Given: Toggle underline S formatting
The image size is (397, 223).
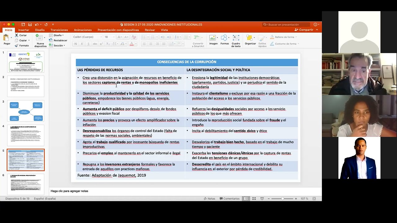Looking at the screenshot, I should 88,44.
